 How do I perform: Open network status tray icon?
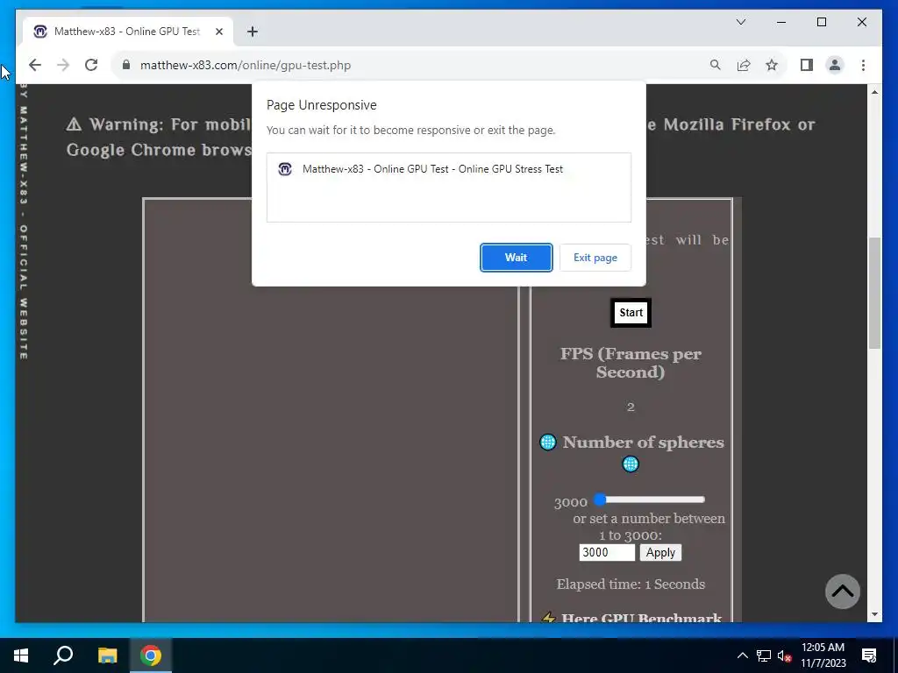pyautogui.click(x=764, y=655)
